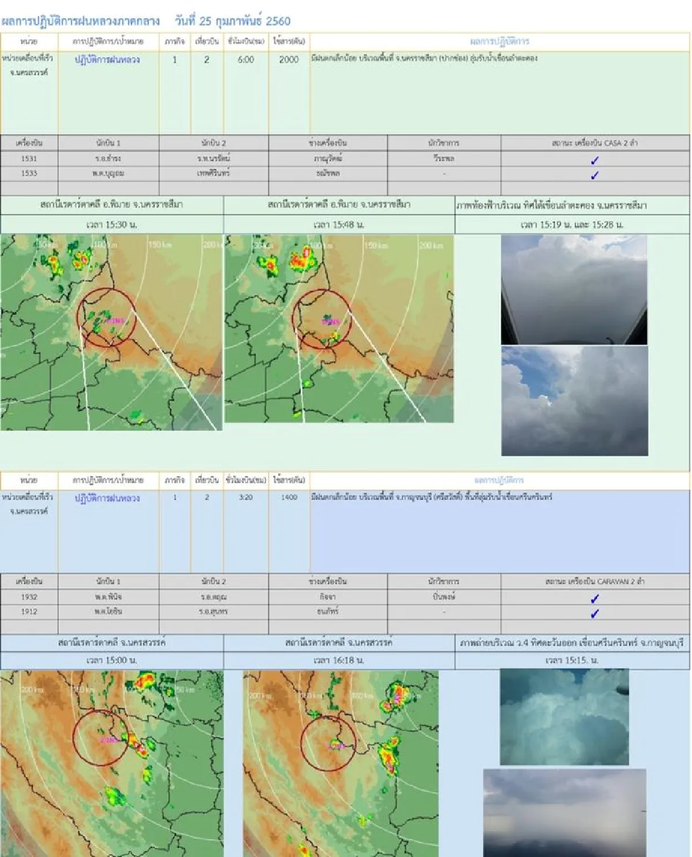The image size is (692, 857).
Task: Click the label "เวลา 15:19 น. และ 15:28 น."
Action: pos(571,225)
